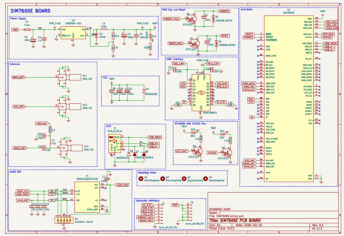Click the MCU_3.3V label in UART Interface

tap(213, 64)
